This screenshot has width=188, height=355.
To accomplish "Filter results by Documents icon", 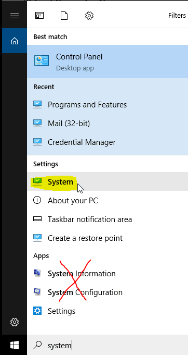I will [64, 16].
